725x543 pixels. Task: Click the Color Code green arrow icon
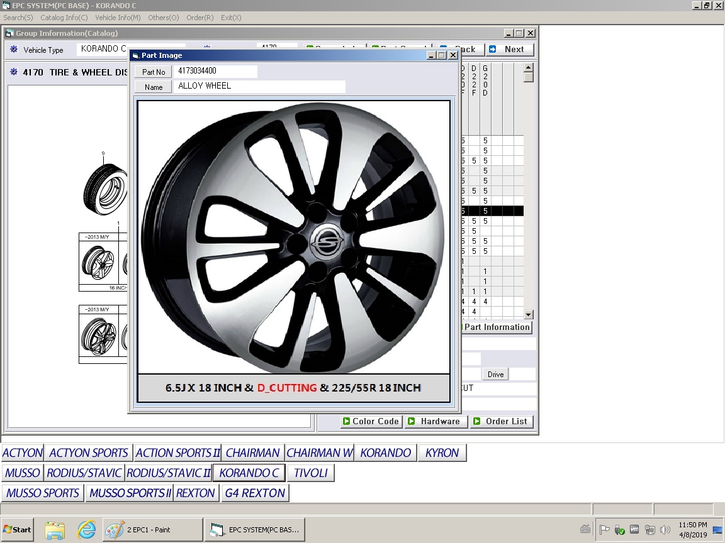pyautogui.click(x=346, y=421)
